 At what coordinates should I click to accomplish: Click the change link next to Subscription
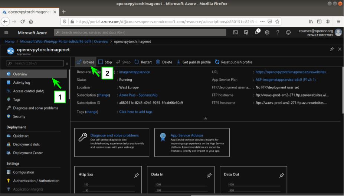pyautogui.click(x=103, y=95)
